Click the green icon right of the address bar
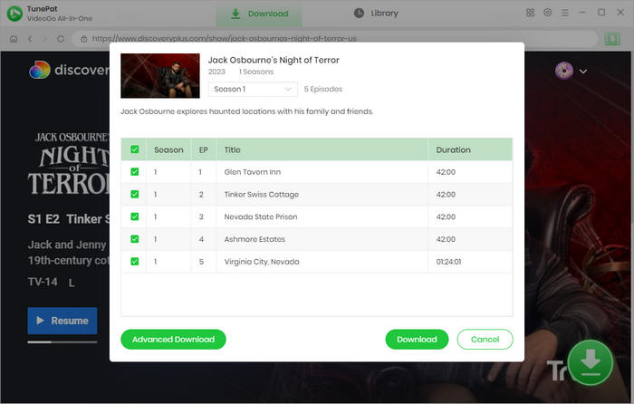This screenshot has height=404, width=634. point(612,39)
